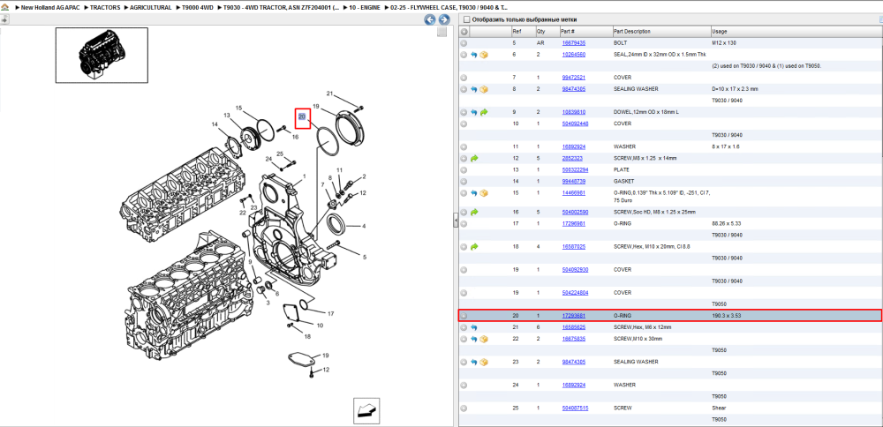Click the green arrow on row 18 SCREW
This screenshot has width=883, height=427.
coord(473,246)
